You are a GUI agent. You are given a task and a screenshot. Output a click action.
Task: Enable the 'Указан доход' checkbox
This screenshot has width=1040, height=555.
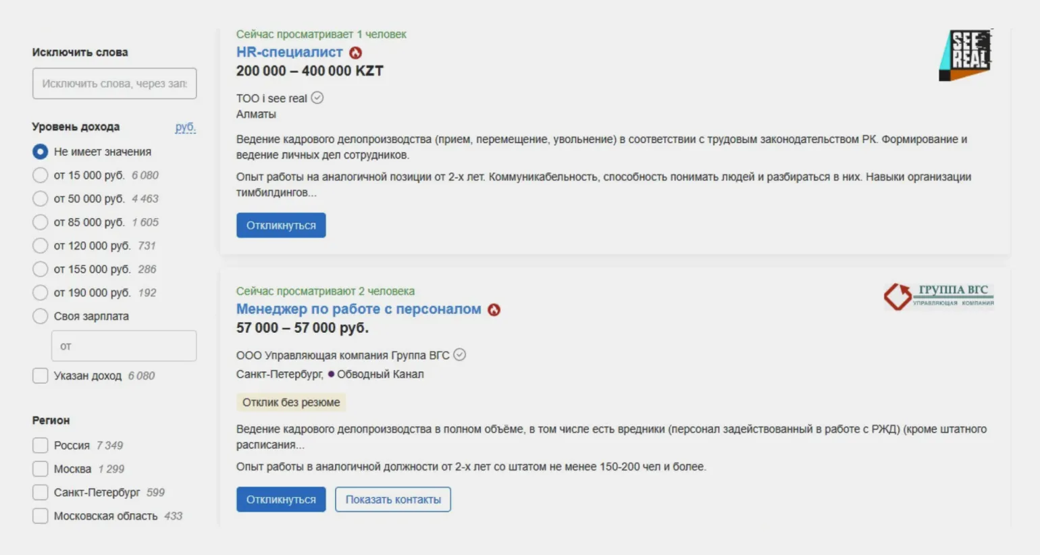coord(41,376)
